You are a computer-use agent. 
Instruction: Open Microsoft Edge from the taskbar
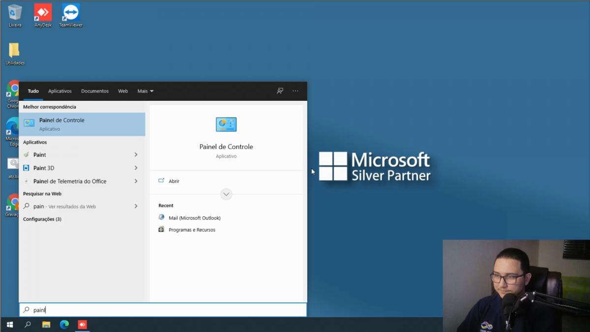click(64, 325)
